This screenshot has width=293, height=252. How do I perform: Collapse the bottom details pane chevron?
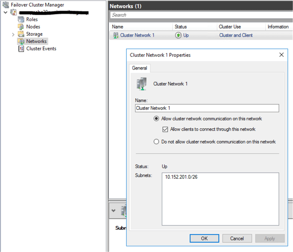113,210
